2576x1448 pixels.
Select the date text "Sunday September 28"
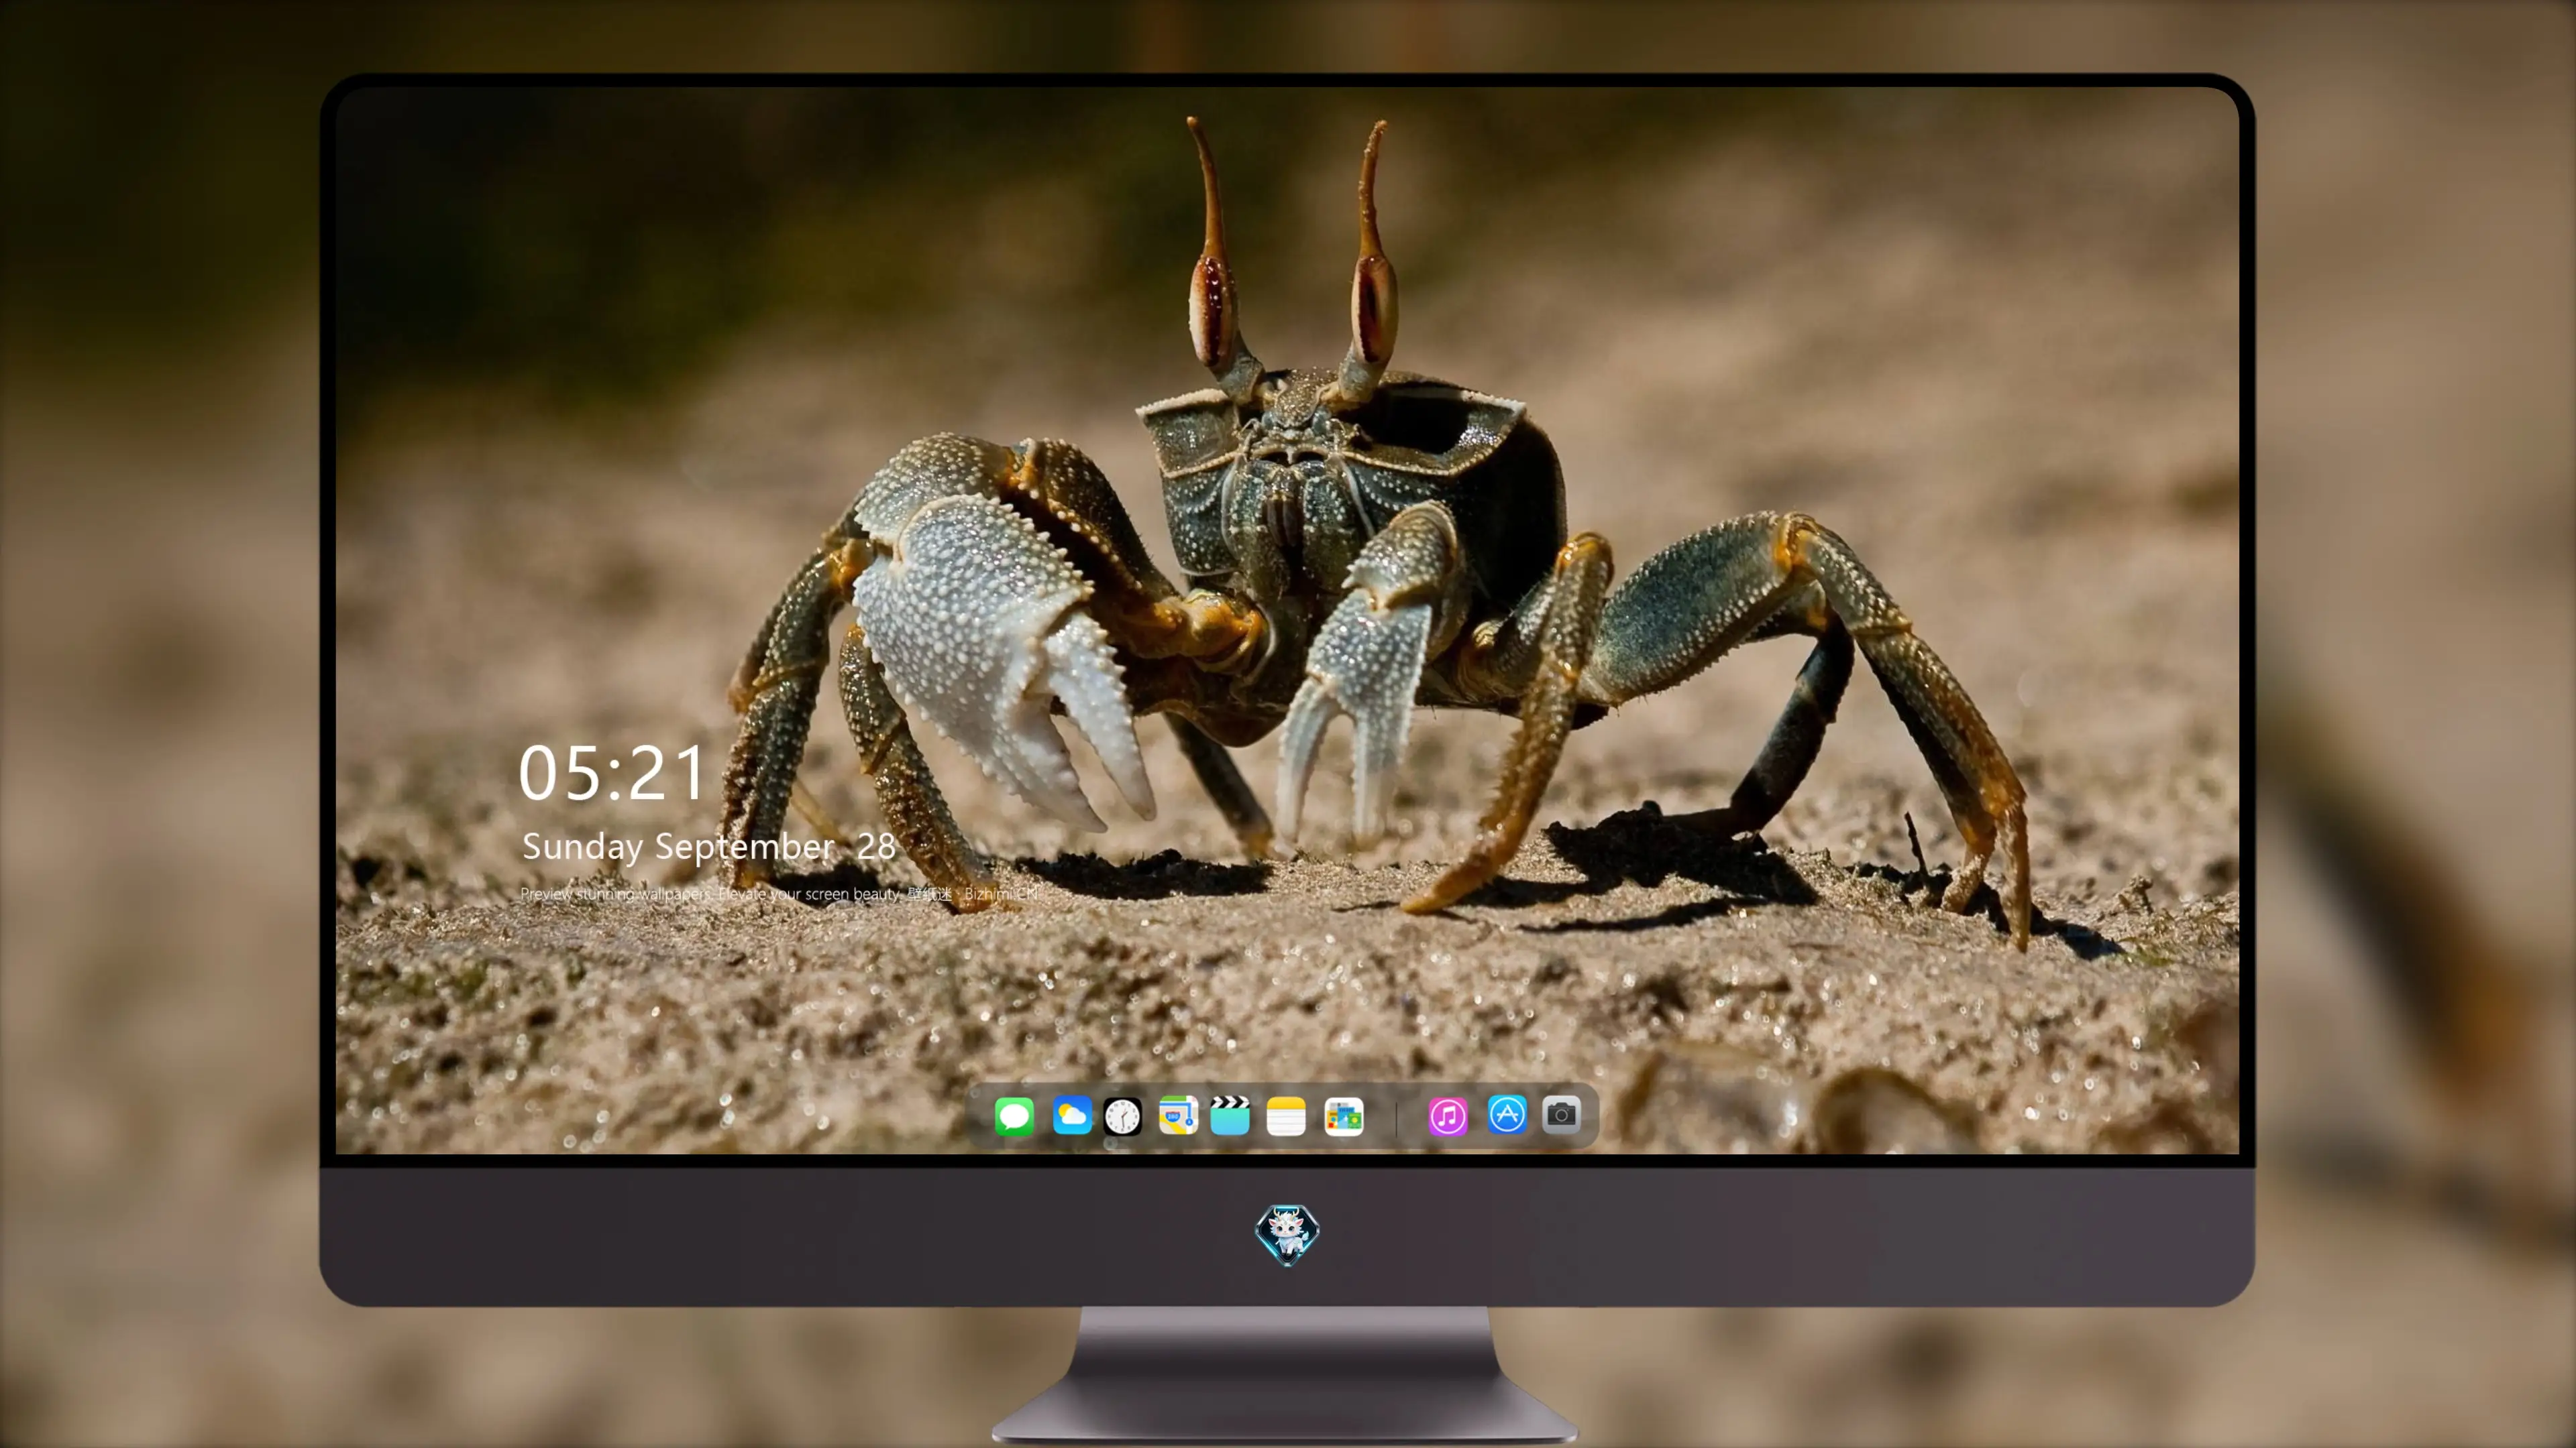coord(708,847)
